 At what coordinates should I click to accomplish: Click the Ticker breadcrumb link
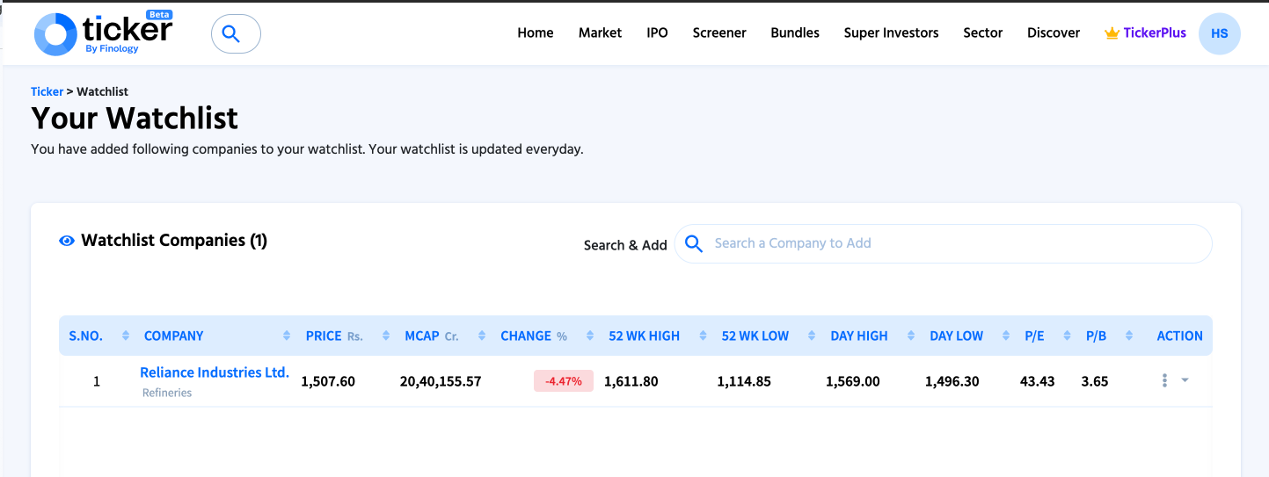(x=47, y=91)
